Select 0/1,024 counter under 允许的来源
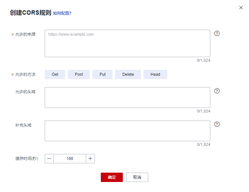 [204, 60]
